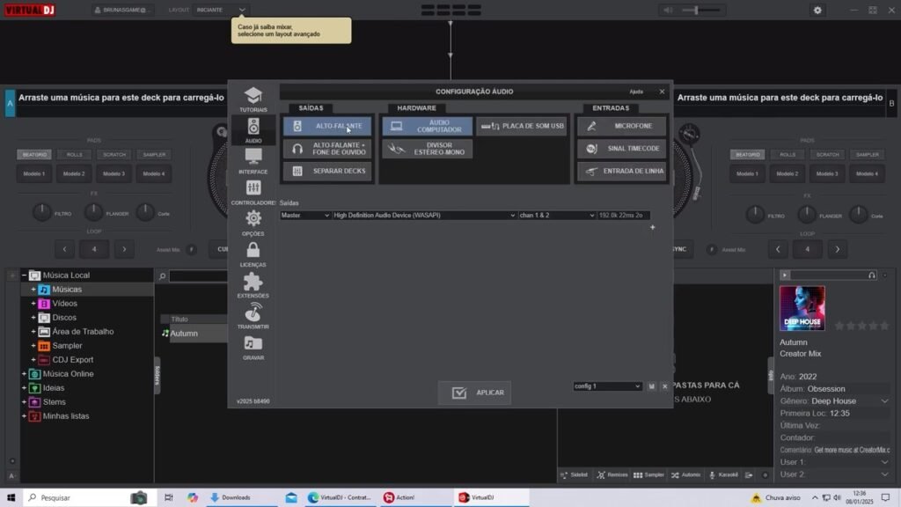Click the Aplicar button
This screenshot has height=507, width=901.
tap(474, 393)
